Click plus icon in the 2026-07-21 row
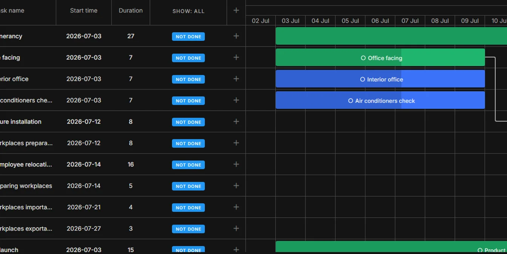Image resolution: width=507 pixels, height=254 pixels. (236, 207)
